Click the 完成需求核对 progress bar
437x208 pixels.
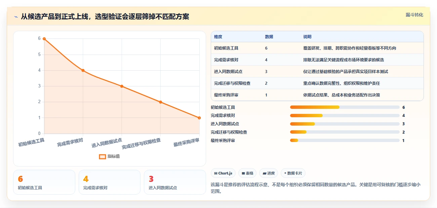pyautogui.click(x=345, y=116)
